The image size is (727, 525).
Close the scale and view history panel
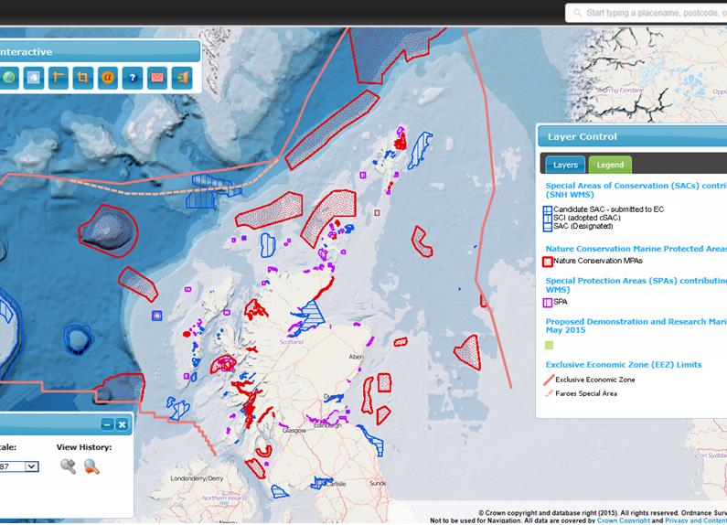tap(122, 424)
